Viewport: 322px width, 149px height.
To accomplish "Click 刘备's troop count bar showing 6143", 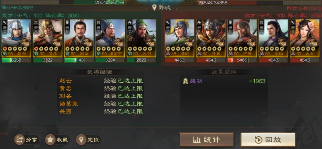I will point(79,60).
